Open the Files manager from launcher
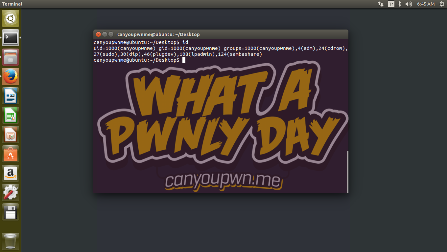This screenshot has width=447, height=252. [11, 57]
